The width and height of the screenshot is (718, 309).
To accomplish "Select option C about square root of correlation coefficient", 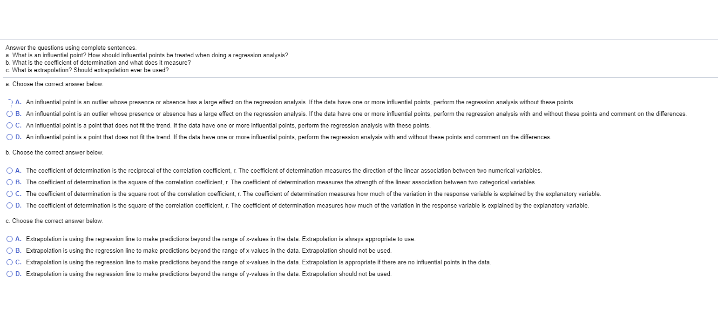I will pyautogui.click(x=9, y=194).
